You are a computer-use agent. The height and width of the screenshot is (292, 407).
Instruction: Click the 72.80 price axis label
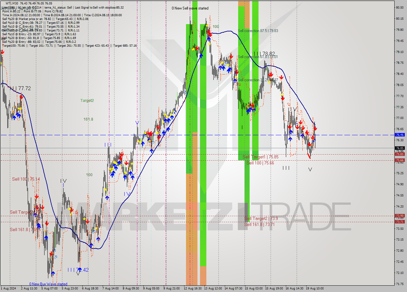point(400,250)
